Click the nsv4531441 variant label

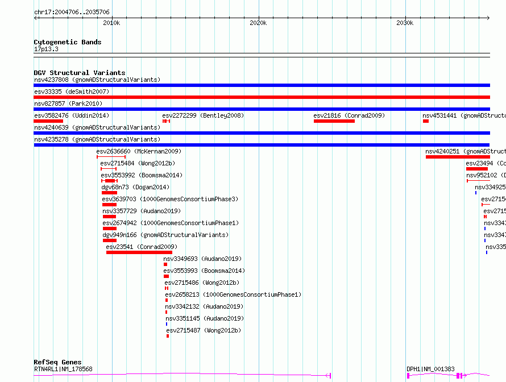pos(464,115)
